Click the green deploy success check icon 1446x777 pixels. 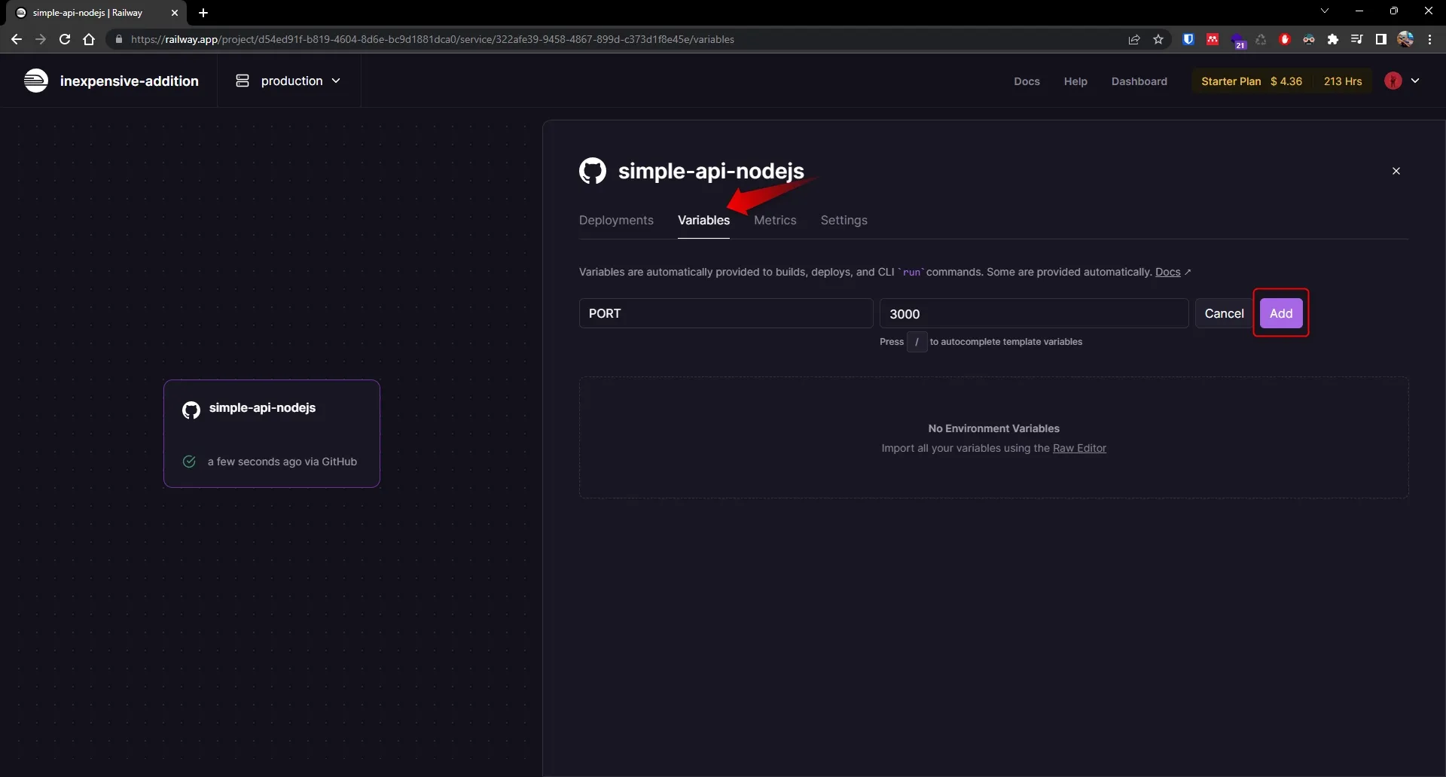point(189,462)
